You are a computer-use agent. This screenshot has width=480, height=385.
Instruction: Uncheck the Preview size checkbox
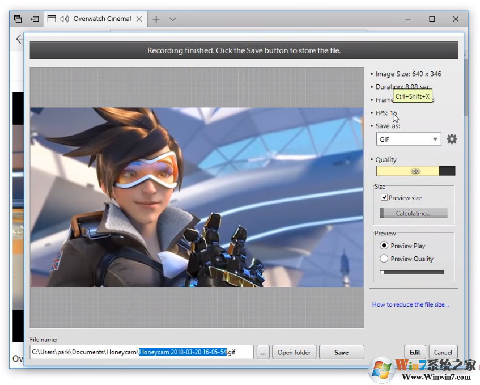point(384,198)
